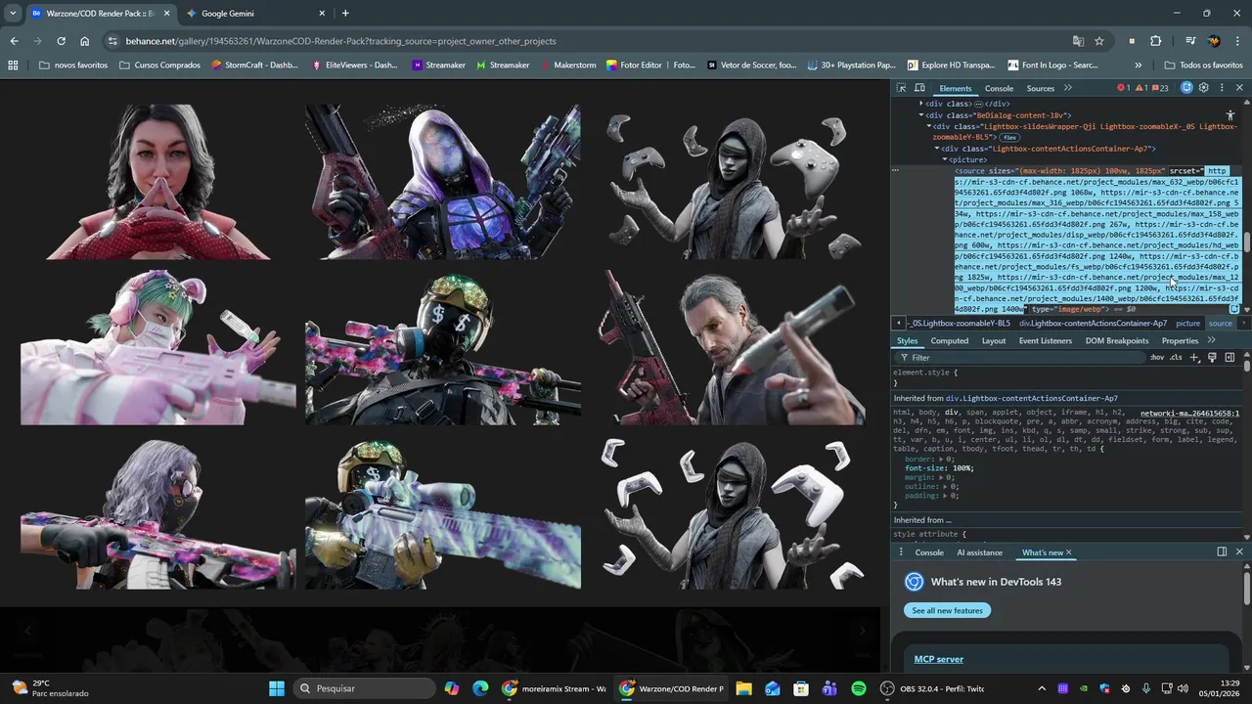Click the Windows taskbar Pesquisar search box

coord(364,688)
